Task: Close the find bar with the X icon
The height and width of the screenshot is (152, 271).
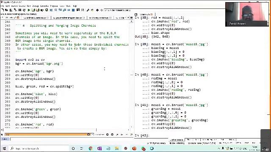Action: click(2, 134)
